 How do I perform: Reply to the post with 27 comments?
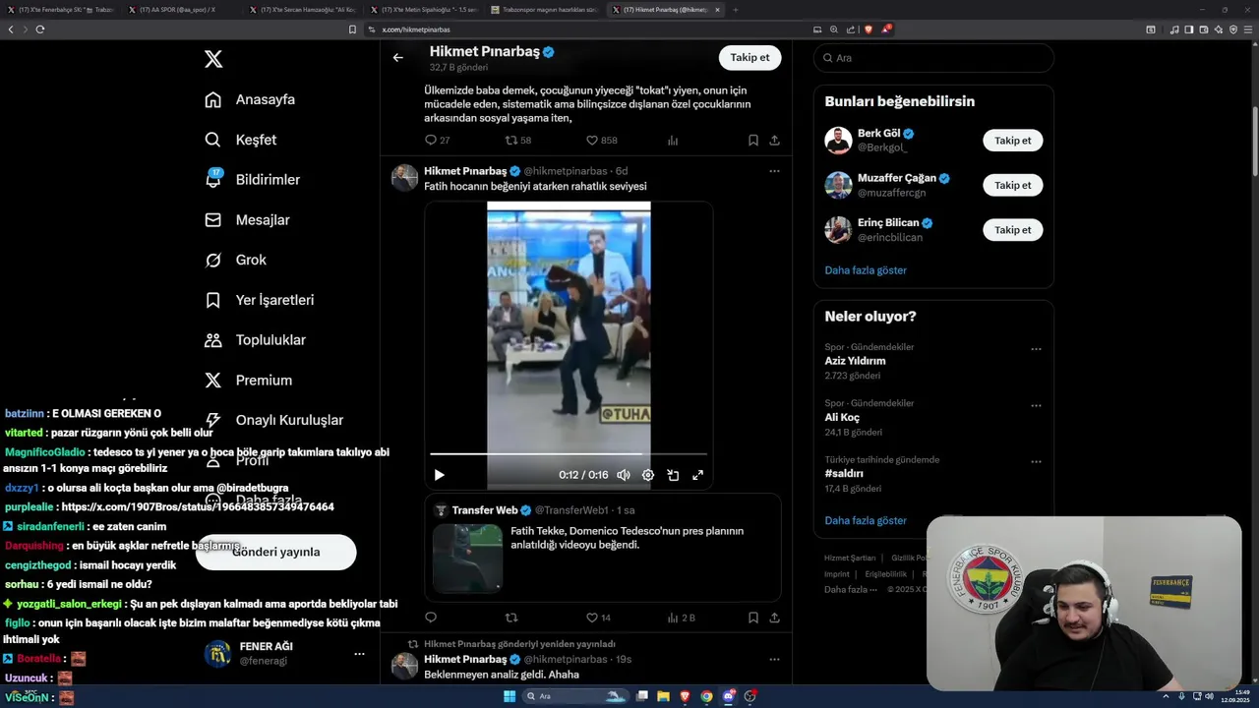coord(437,141)
